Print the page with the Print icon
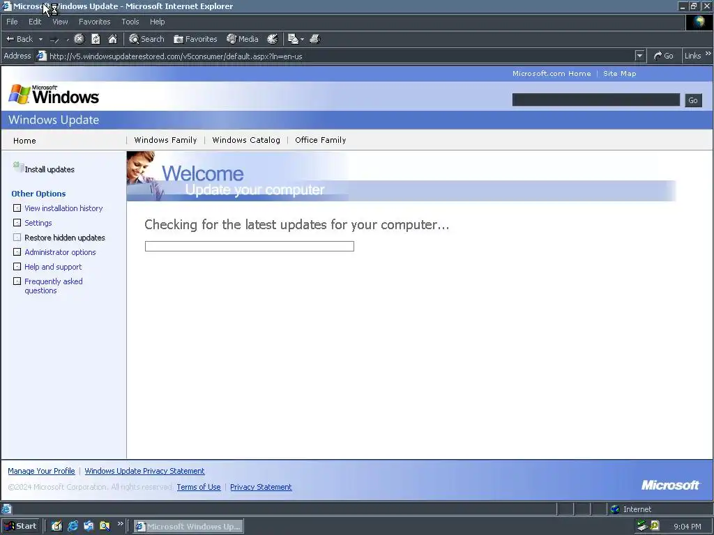 pyautogui.click(x=315, y=39)
